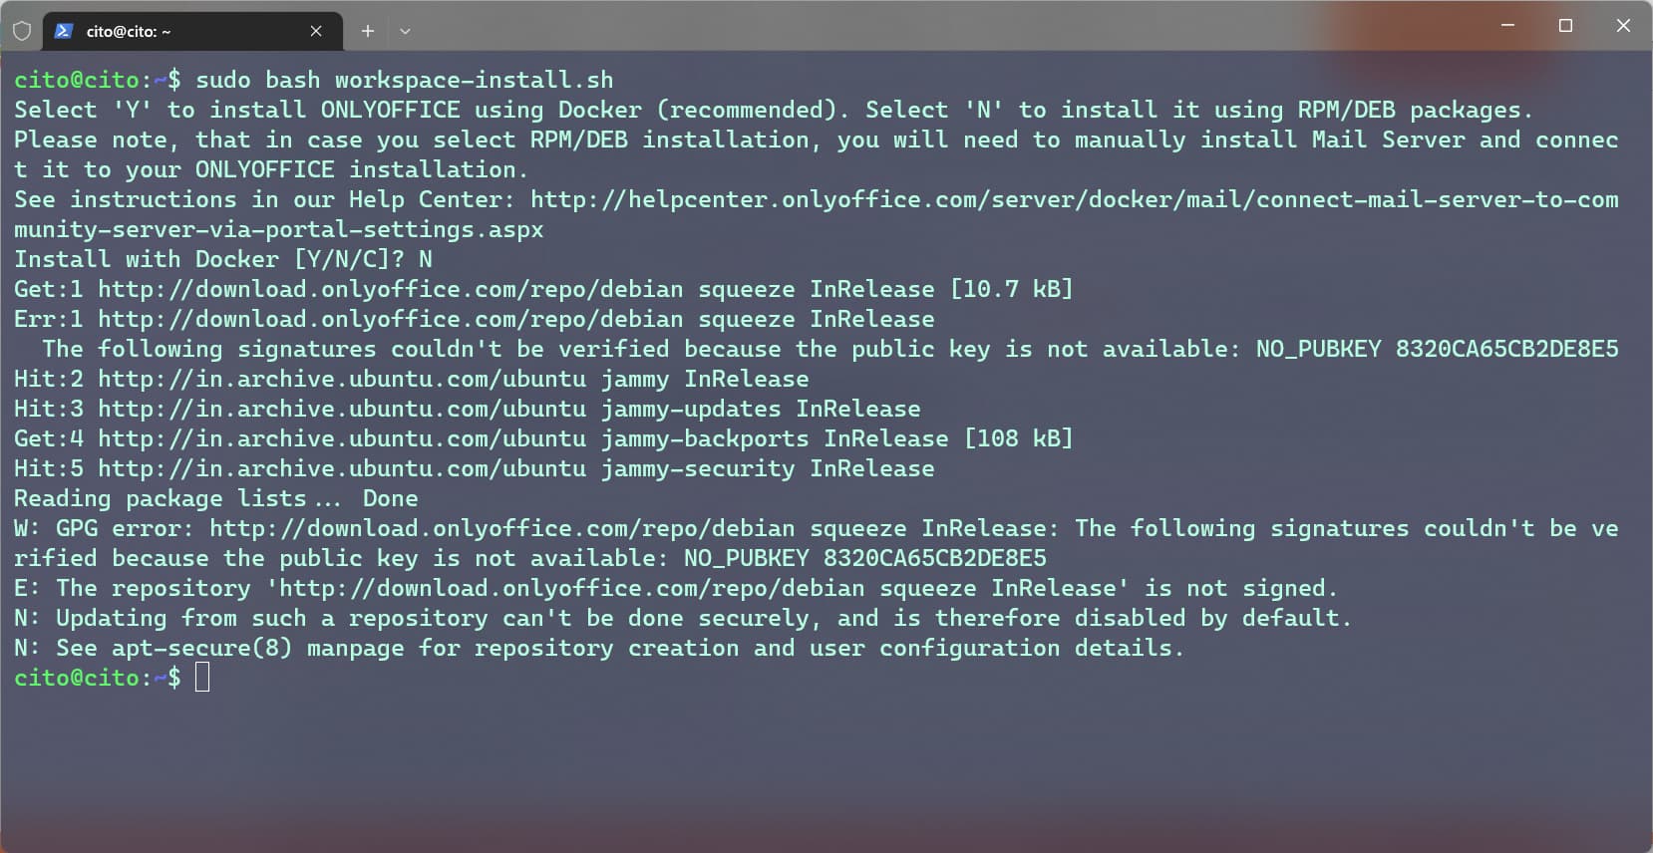The image size is (1653, 853).
Task: Click the 'Install with Docker [Y/N/C]?' line
Action: 223,259
